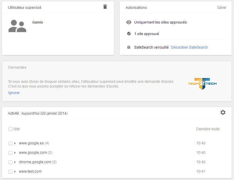The width and height of the screenshot is (234, 180).
Task: Check the chrome.google.com row checkbox
Action: [x=10, y=162]
